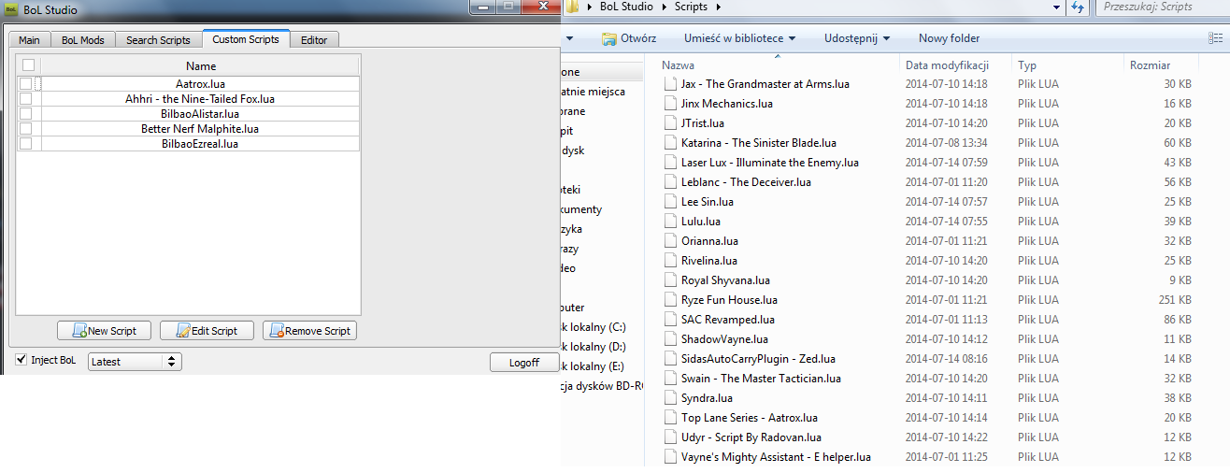This screenshot has width=1230, height=473.
Task: Open the Search Scripts tab
Action: (158, 40)
